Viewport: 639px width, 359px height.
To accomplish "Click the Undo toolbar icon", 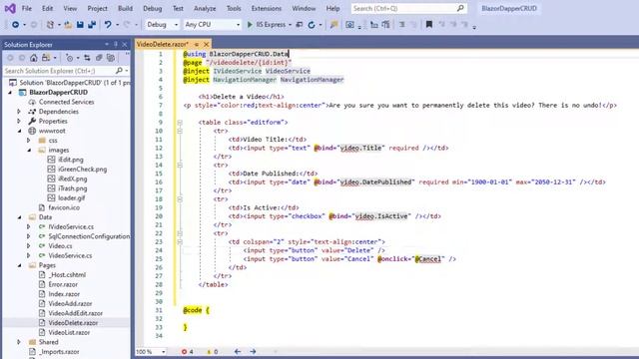I will coord(108,25).
